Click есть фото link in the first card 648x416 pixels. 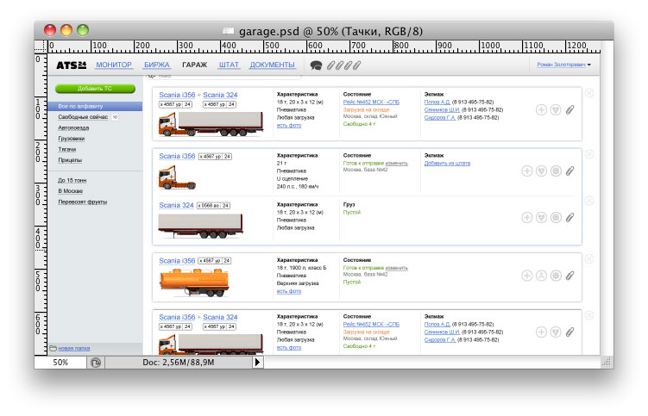289,126
